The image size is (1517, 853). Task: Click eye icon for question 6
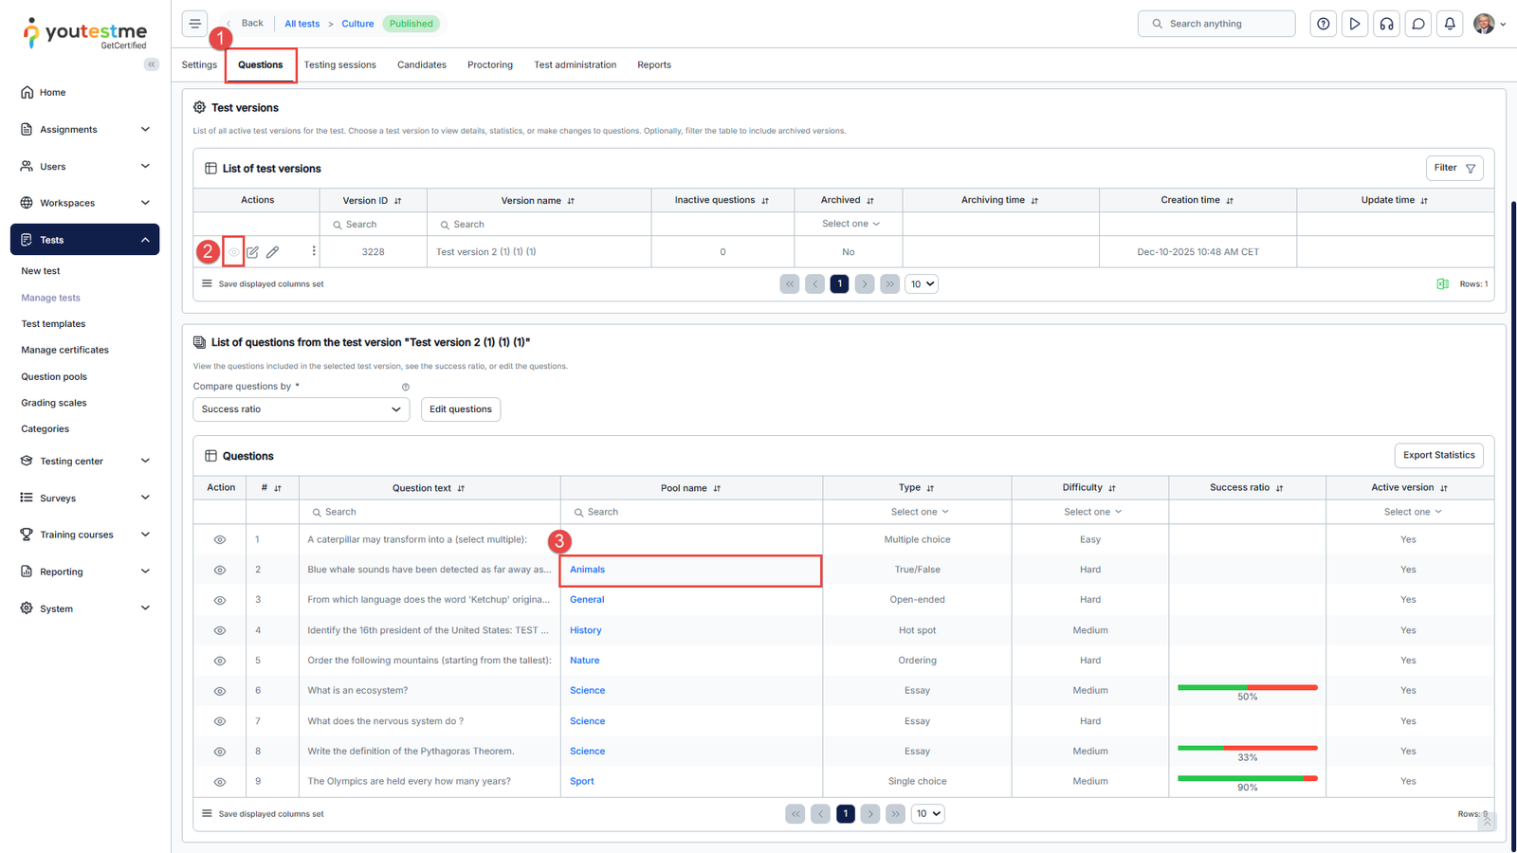pyautogui.click(x=220, y=691)
